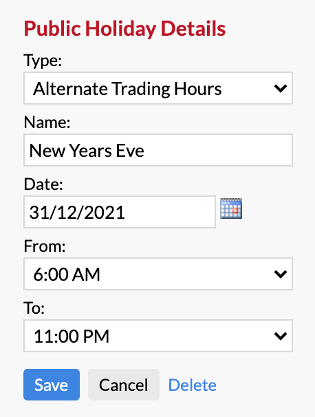The height and width of the screenshot is (417, 315).
Task: Click the To: field label
Action: point(34,308)
